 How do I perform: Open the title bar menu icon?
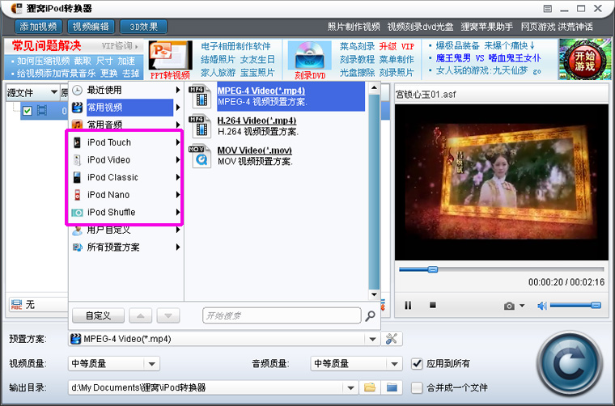tap(548, 9)
